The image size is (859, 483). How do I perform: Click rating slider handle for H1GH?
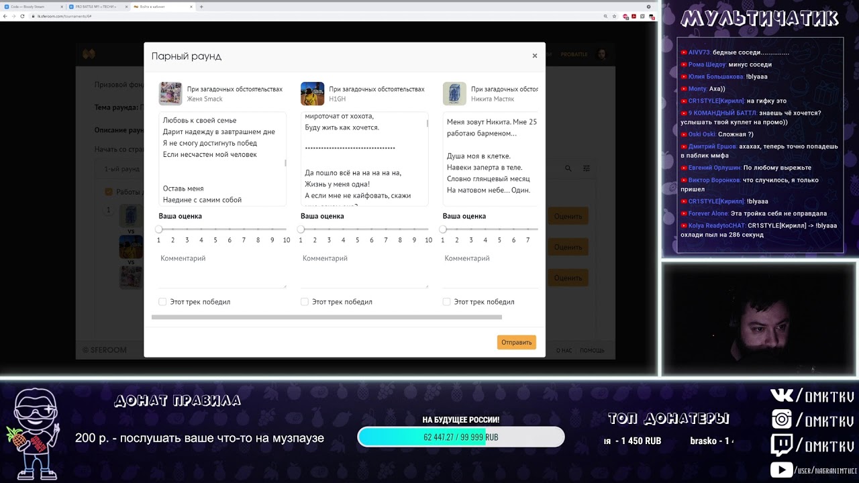click(x=301, y=229)
